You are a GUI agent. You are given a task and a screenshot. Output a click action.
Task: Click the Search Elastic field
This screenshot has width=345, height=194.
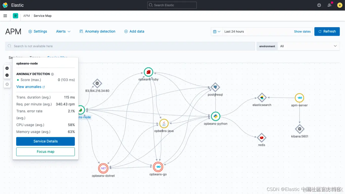click(172, 5)
